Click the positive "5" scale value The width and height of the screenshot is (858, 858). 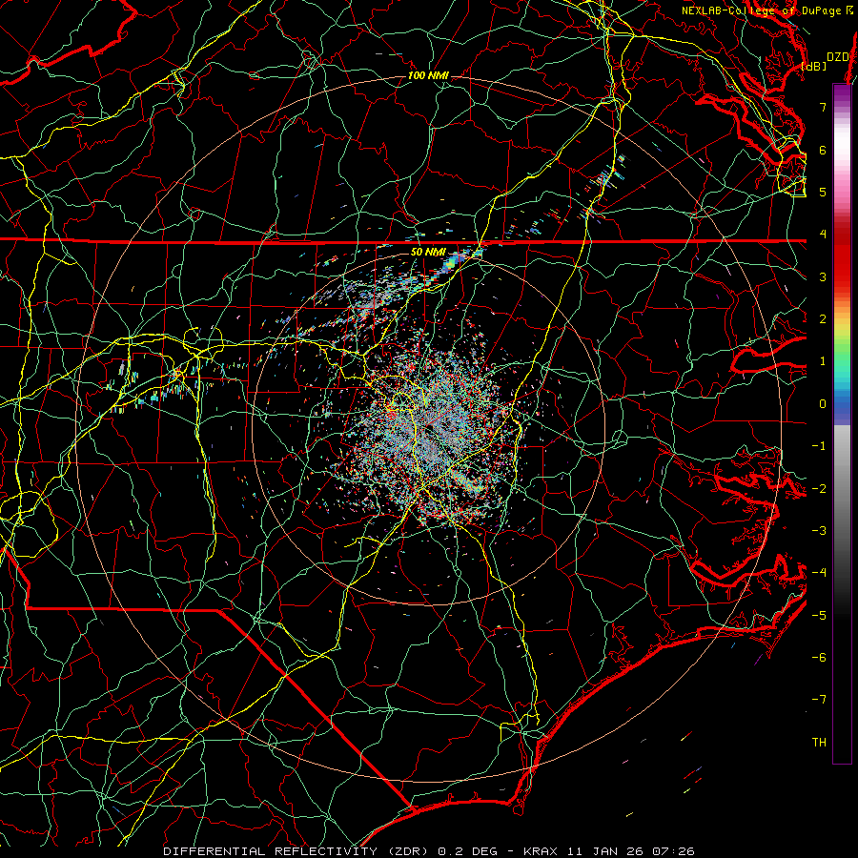[x=823, y=192]
